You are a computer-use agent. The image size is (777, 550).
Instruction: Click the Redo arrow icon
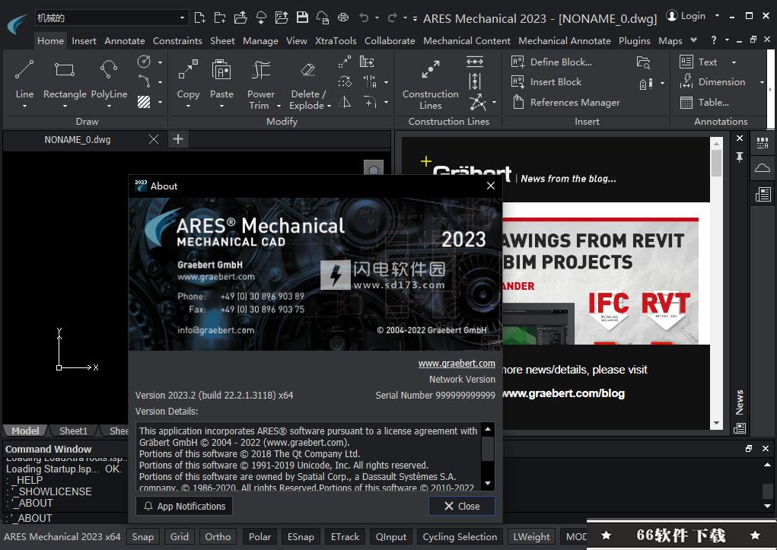[393, 17]
